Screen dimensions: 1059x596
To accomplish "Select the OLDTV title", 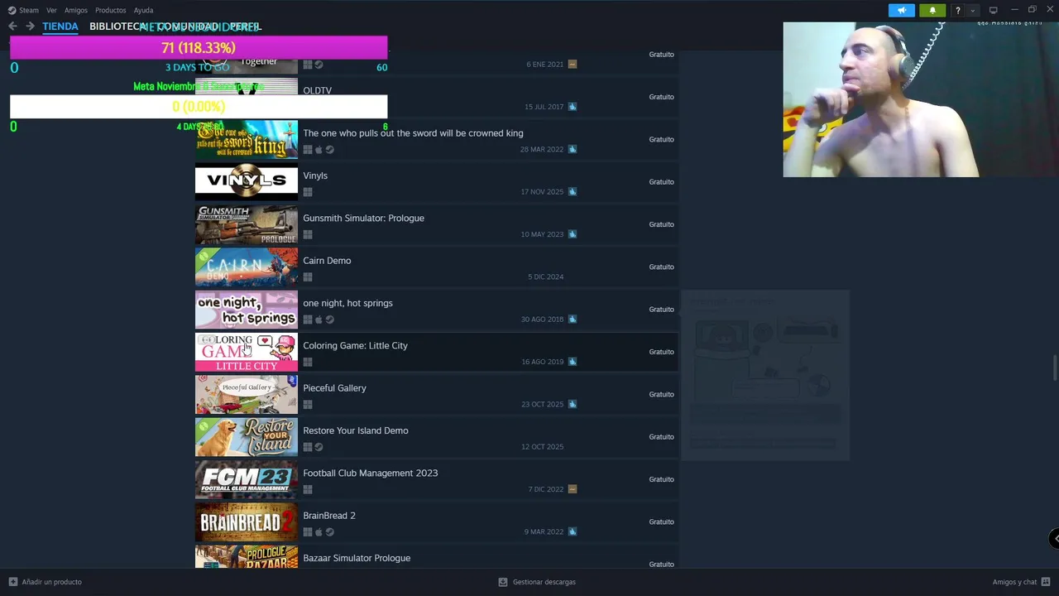I will (x=317, y=91).
